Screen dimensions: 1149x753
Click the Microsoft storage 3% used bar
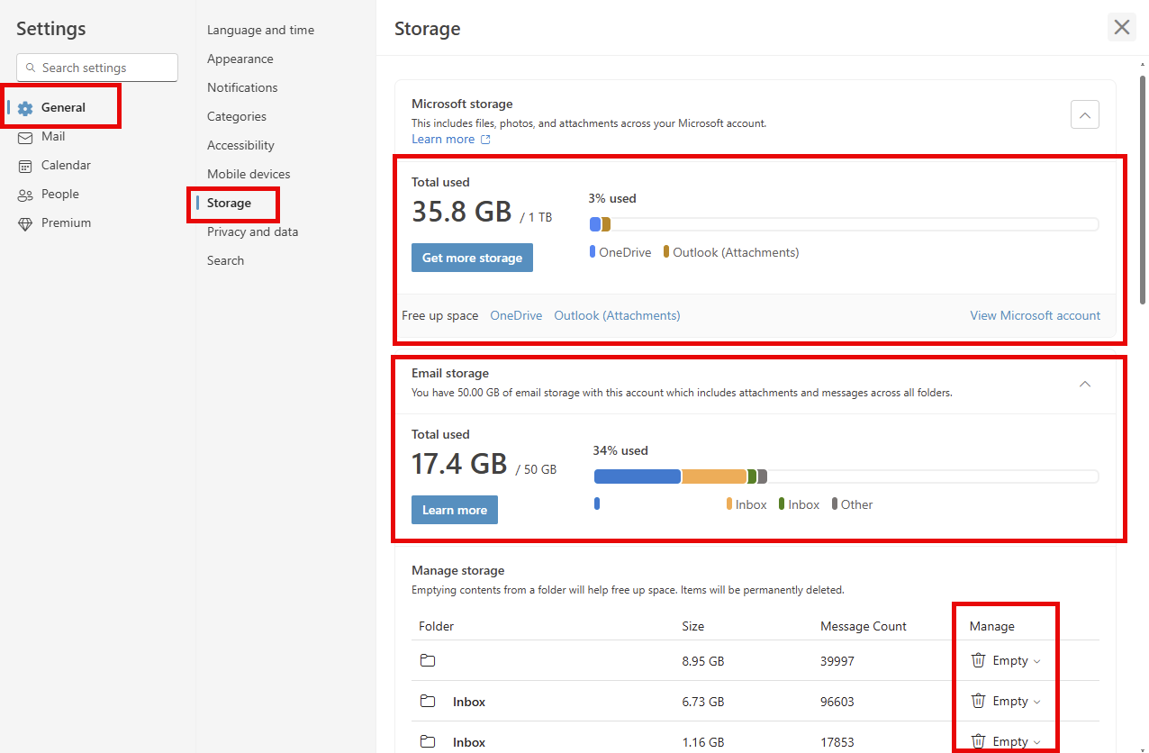tap(844, 224)
